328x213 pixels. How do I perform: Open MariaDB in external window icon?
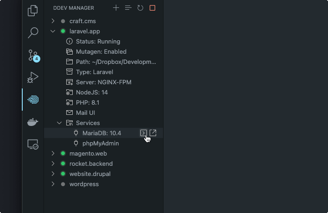(x=153, y=133)
